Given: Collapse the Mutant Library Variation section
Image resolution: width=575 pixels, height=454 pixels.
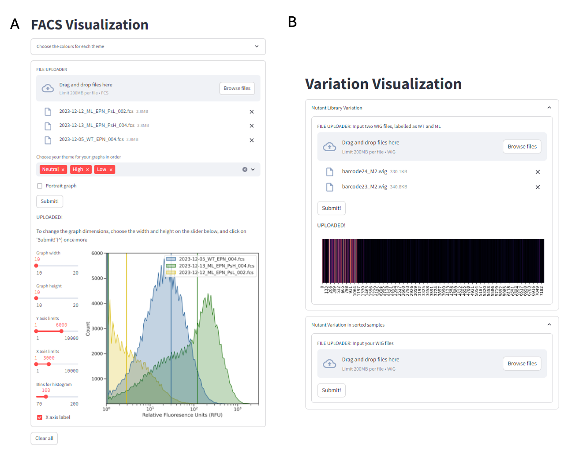Looking at the screenshot, I should pos(549,108).
